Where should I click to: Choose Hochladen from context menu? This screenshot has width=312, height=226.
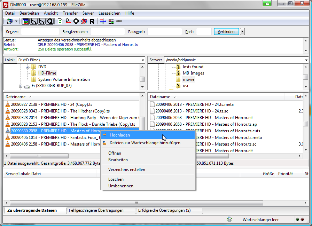pyautogui.click(x=148, y=135)
